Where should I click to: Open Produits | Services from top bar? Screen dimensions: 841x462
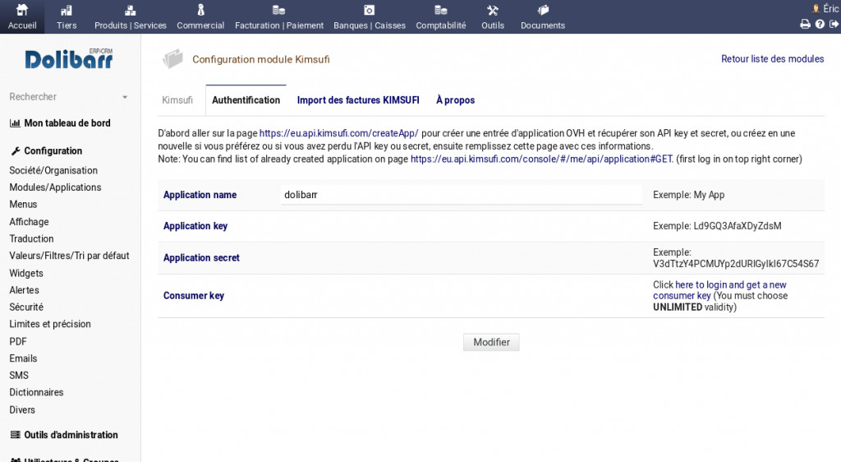[130, 11]
